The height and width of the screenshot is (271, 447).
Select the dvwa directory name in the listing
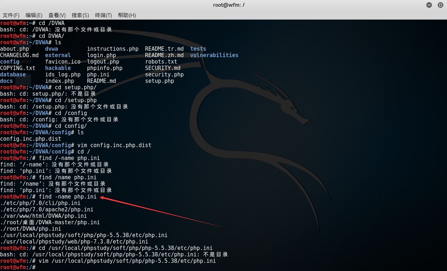click(51, 49)
